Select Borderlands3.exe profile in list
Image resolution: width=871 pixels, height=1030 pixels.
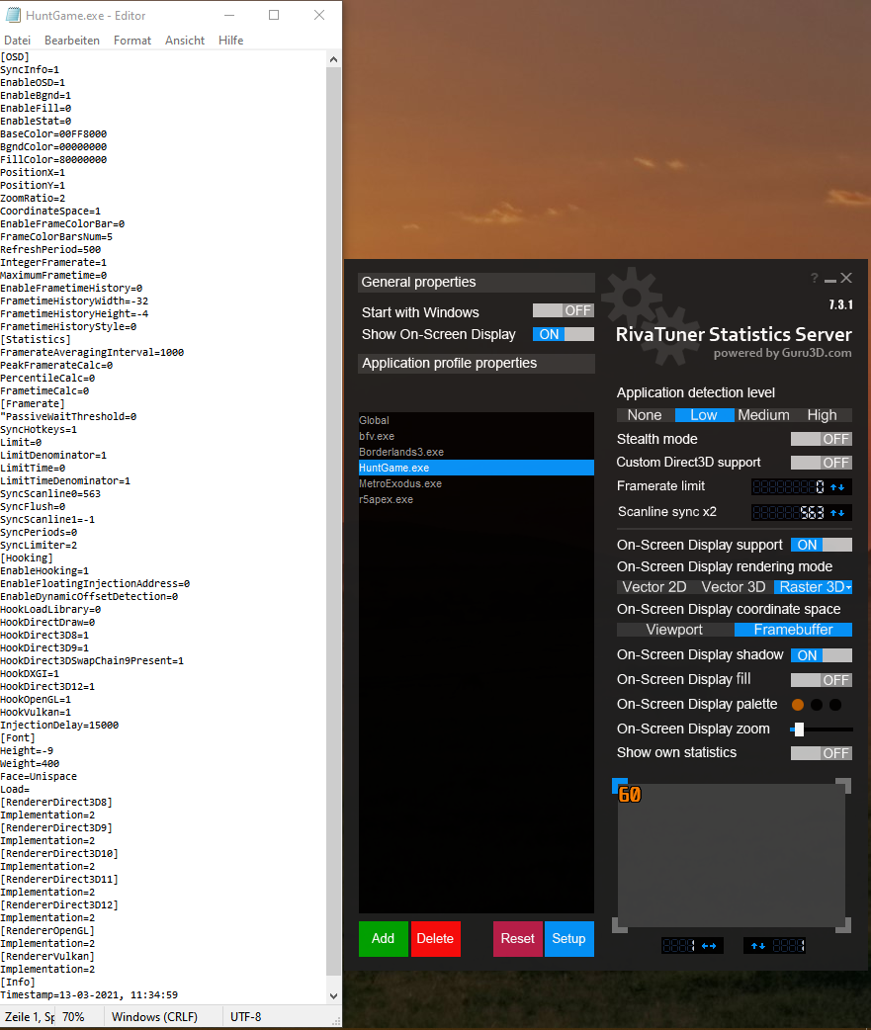(477, 452)
